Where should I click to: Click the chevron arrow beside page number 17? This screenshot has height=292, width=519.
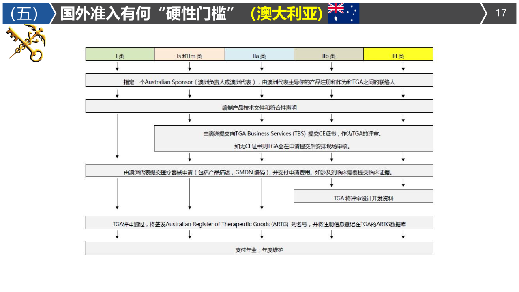coord(484,13)
